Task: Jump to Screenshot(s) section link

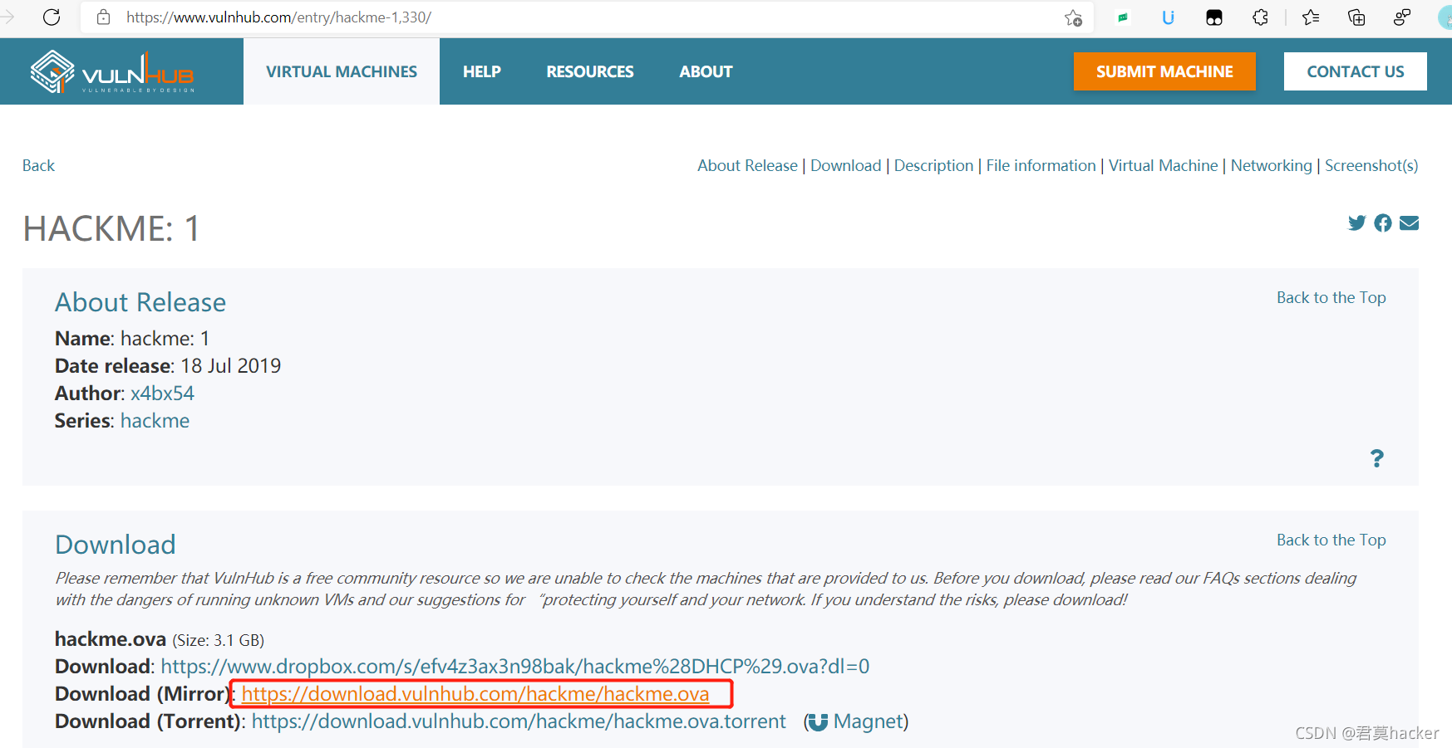Action: [1371, 165]
